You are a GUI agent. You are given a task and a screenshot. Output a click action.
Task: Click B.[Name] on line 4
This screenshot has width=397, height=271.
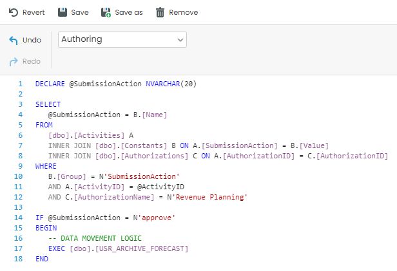pos(150,115)
